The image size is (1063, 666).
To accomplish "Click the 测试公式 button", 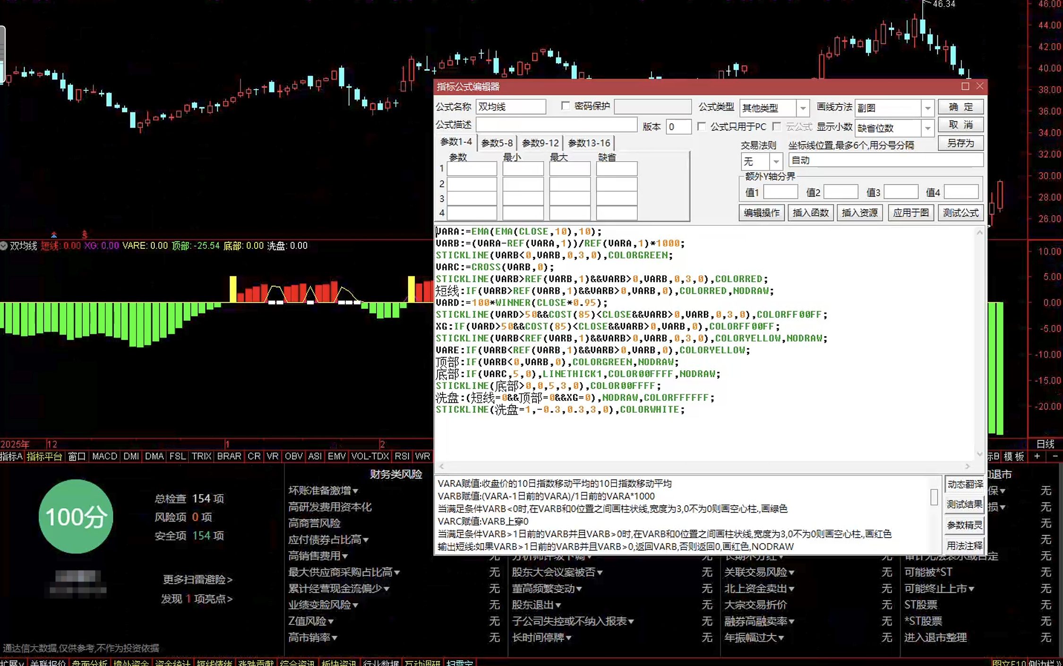I will pyautogui.click(x=961, y=213).
